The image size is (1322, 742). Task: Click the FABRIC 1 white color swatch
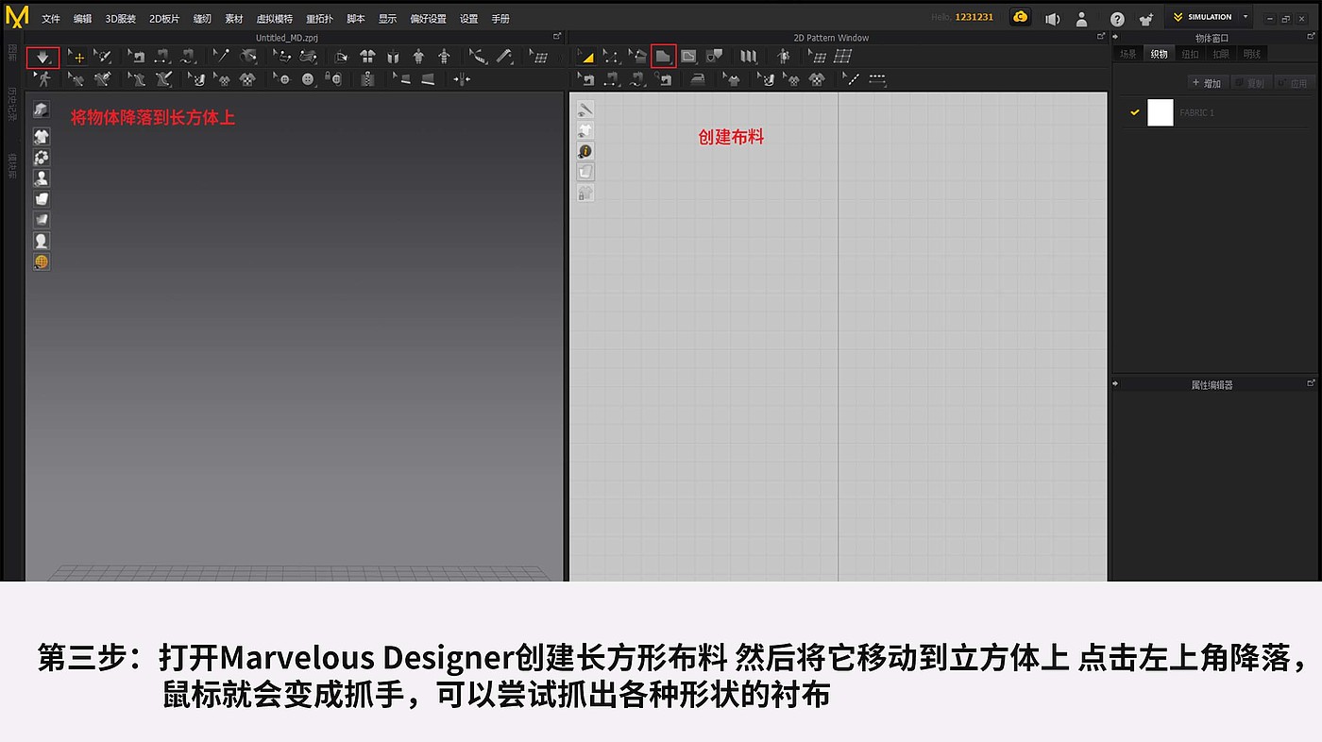[x=1161, y=113]
